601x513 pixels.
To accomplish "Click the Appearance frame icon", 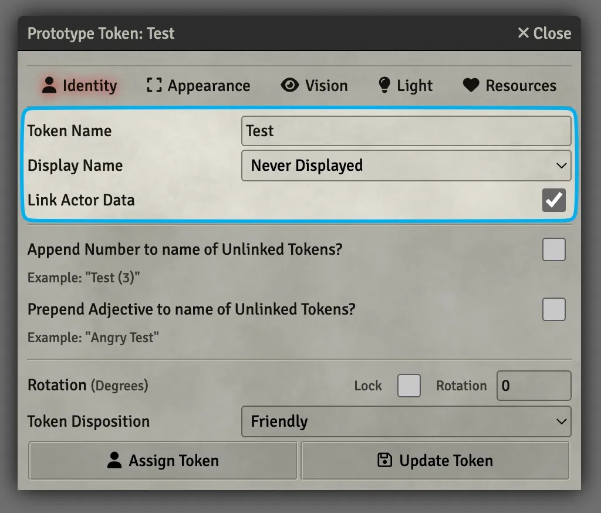I will coord(154,86).
